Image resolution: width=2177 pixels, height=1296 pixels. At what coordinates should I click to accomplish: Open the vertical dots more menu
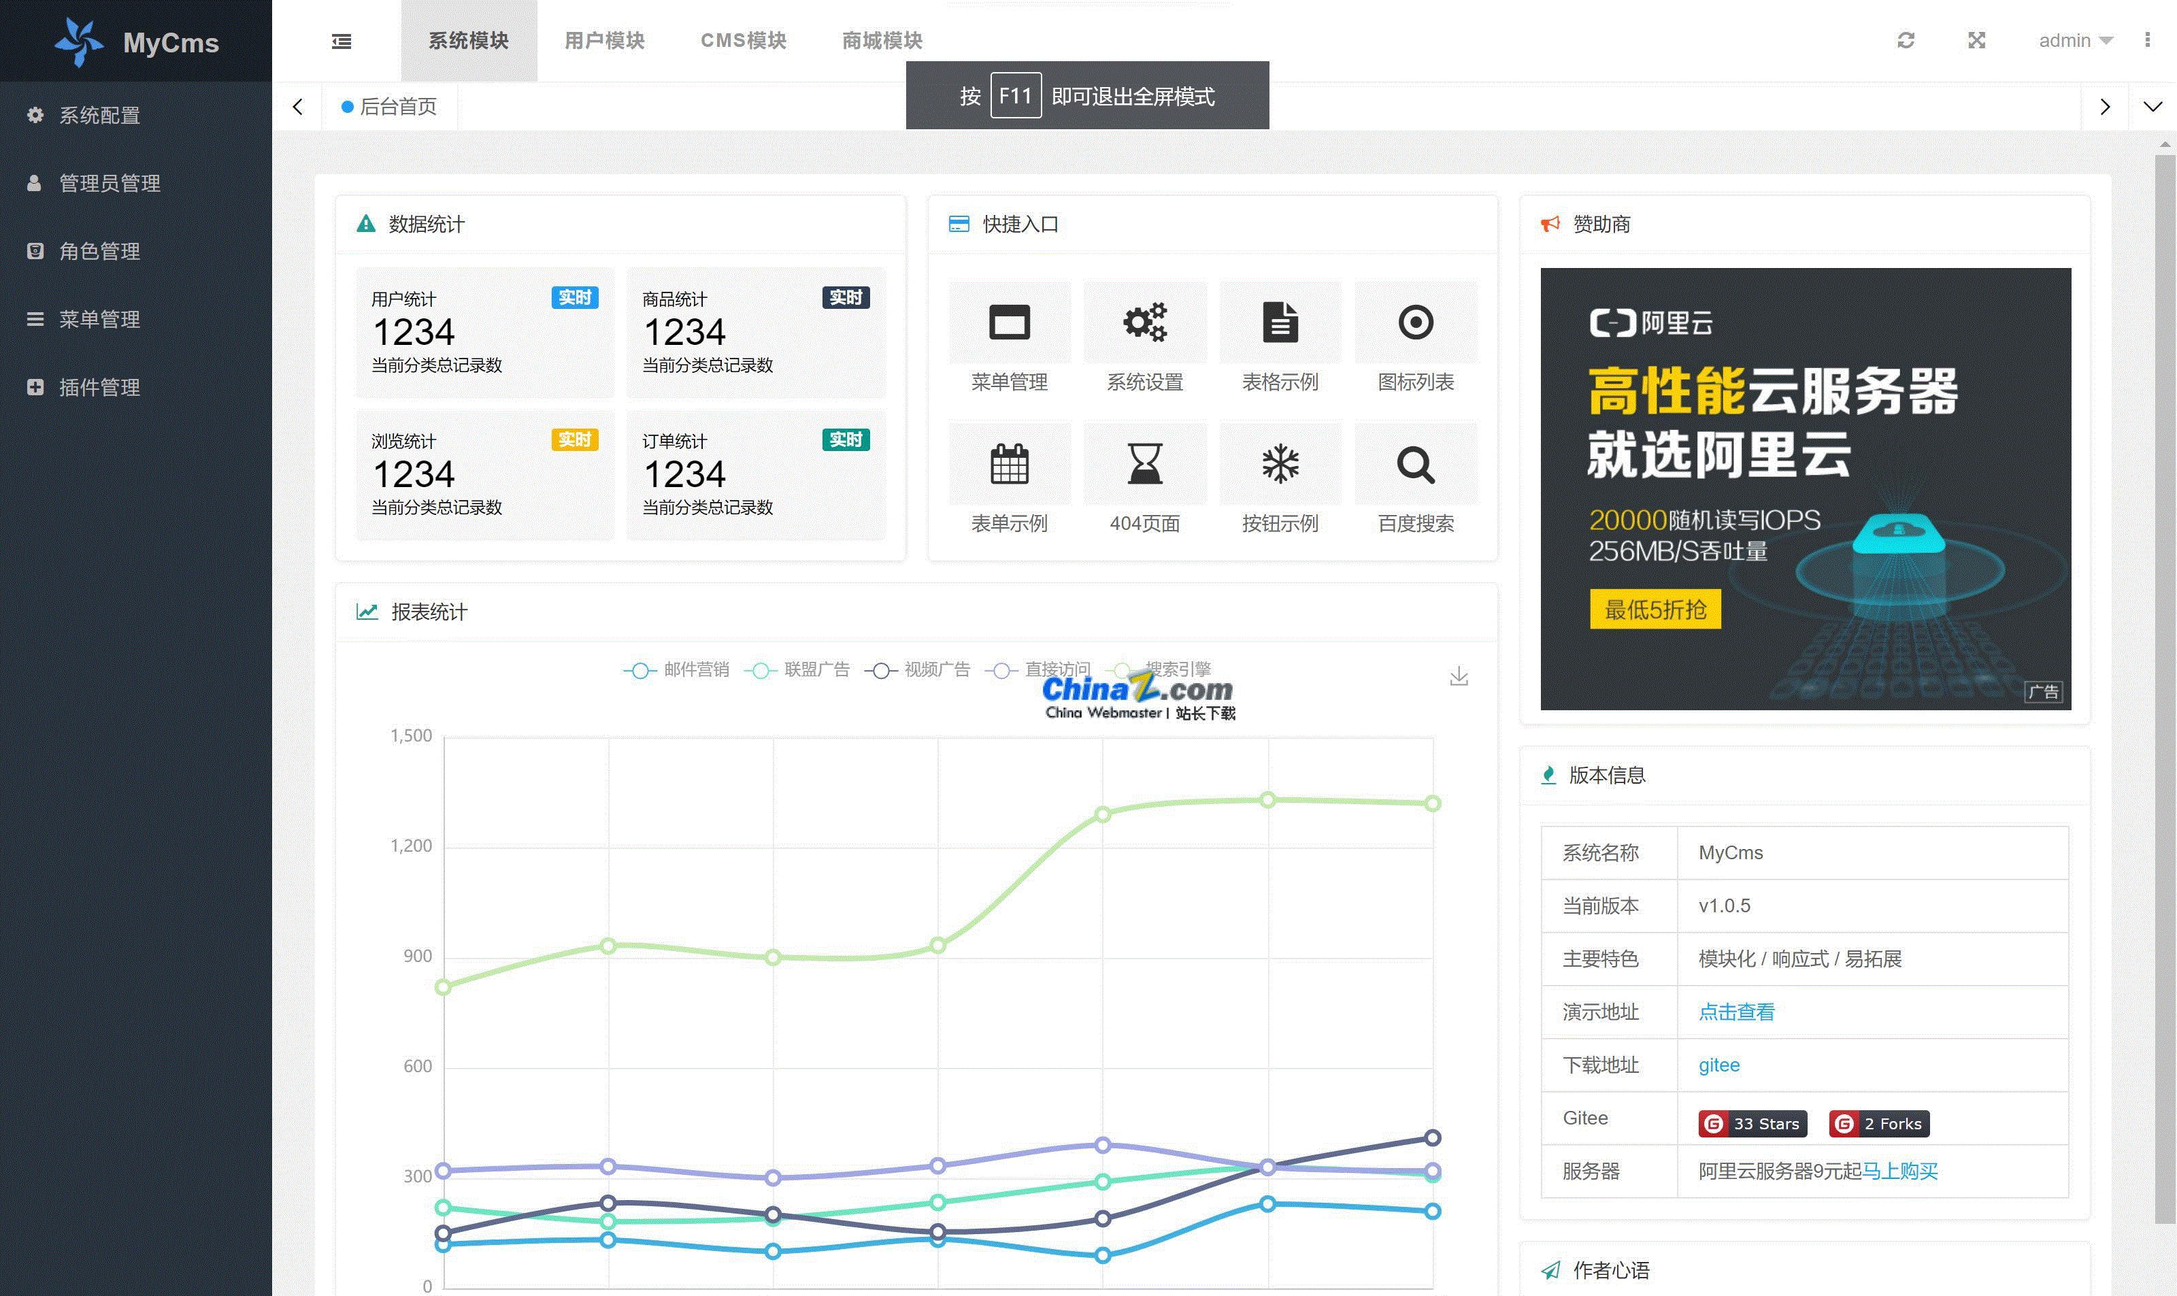(2147, 40)
